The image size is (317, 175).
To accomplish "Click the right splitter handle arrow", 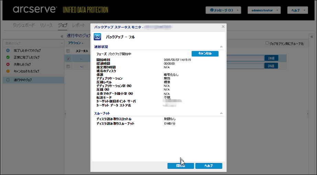I will click(x=308, y=113).
